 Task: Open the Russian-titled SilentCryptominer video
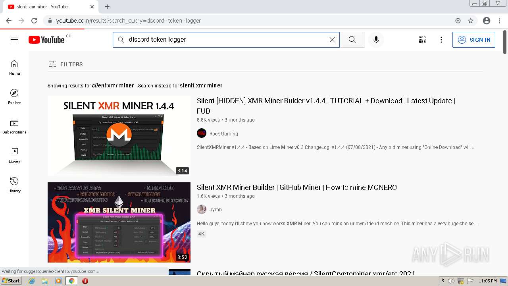pyautogui.click(x=306, y=274)
